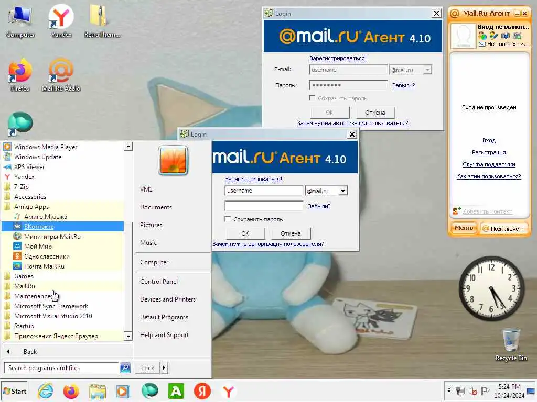This screenshot has height=402, width=537.
Task: Click OK in the front Login window
Action: [245, 233]
